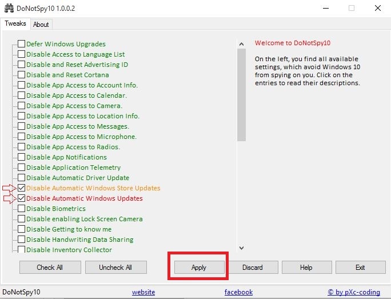Click the tweaks list scrollbar thumb
The width and height of the screenshot is (391, 299).
coord(241,95)
